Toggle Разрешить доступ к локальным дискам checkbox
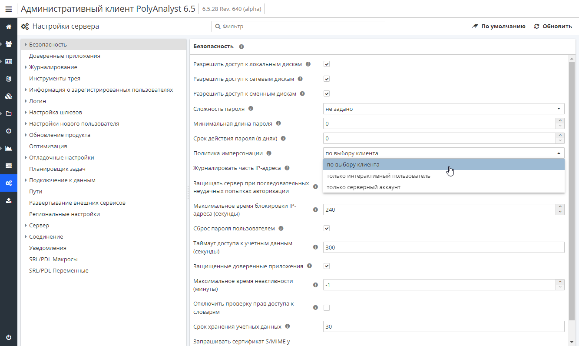The image size is (579, 346). 327,64
